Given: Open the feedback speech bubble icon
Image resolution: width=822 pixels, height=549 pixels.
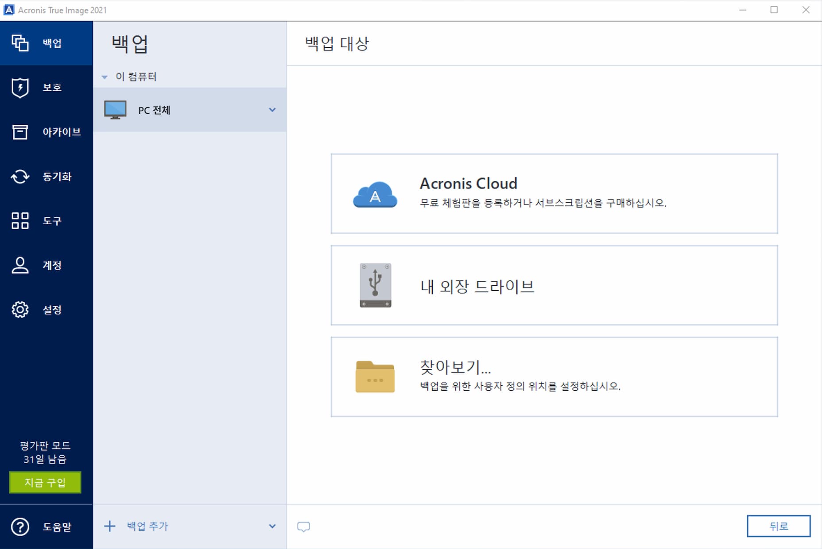Looking at the screenshot, I should point(303,526).
